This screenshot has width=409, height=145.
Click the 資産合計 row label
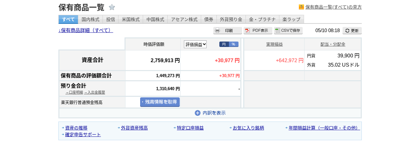coord(92,60)
